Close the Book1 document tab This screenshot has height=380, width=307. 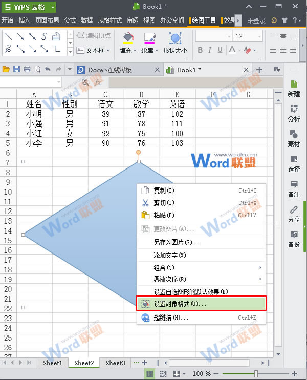[246, 70]
